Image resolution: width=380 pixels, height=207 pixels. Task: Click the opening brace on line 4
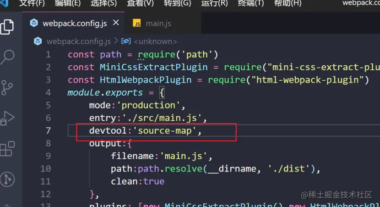click(x=162, y=93)
